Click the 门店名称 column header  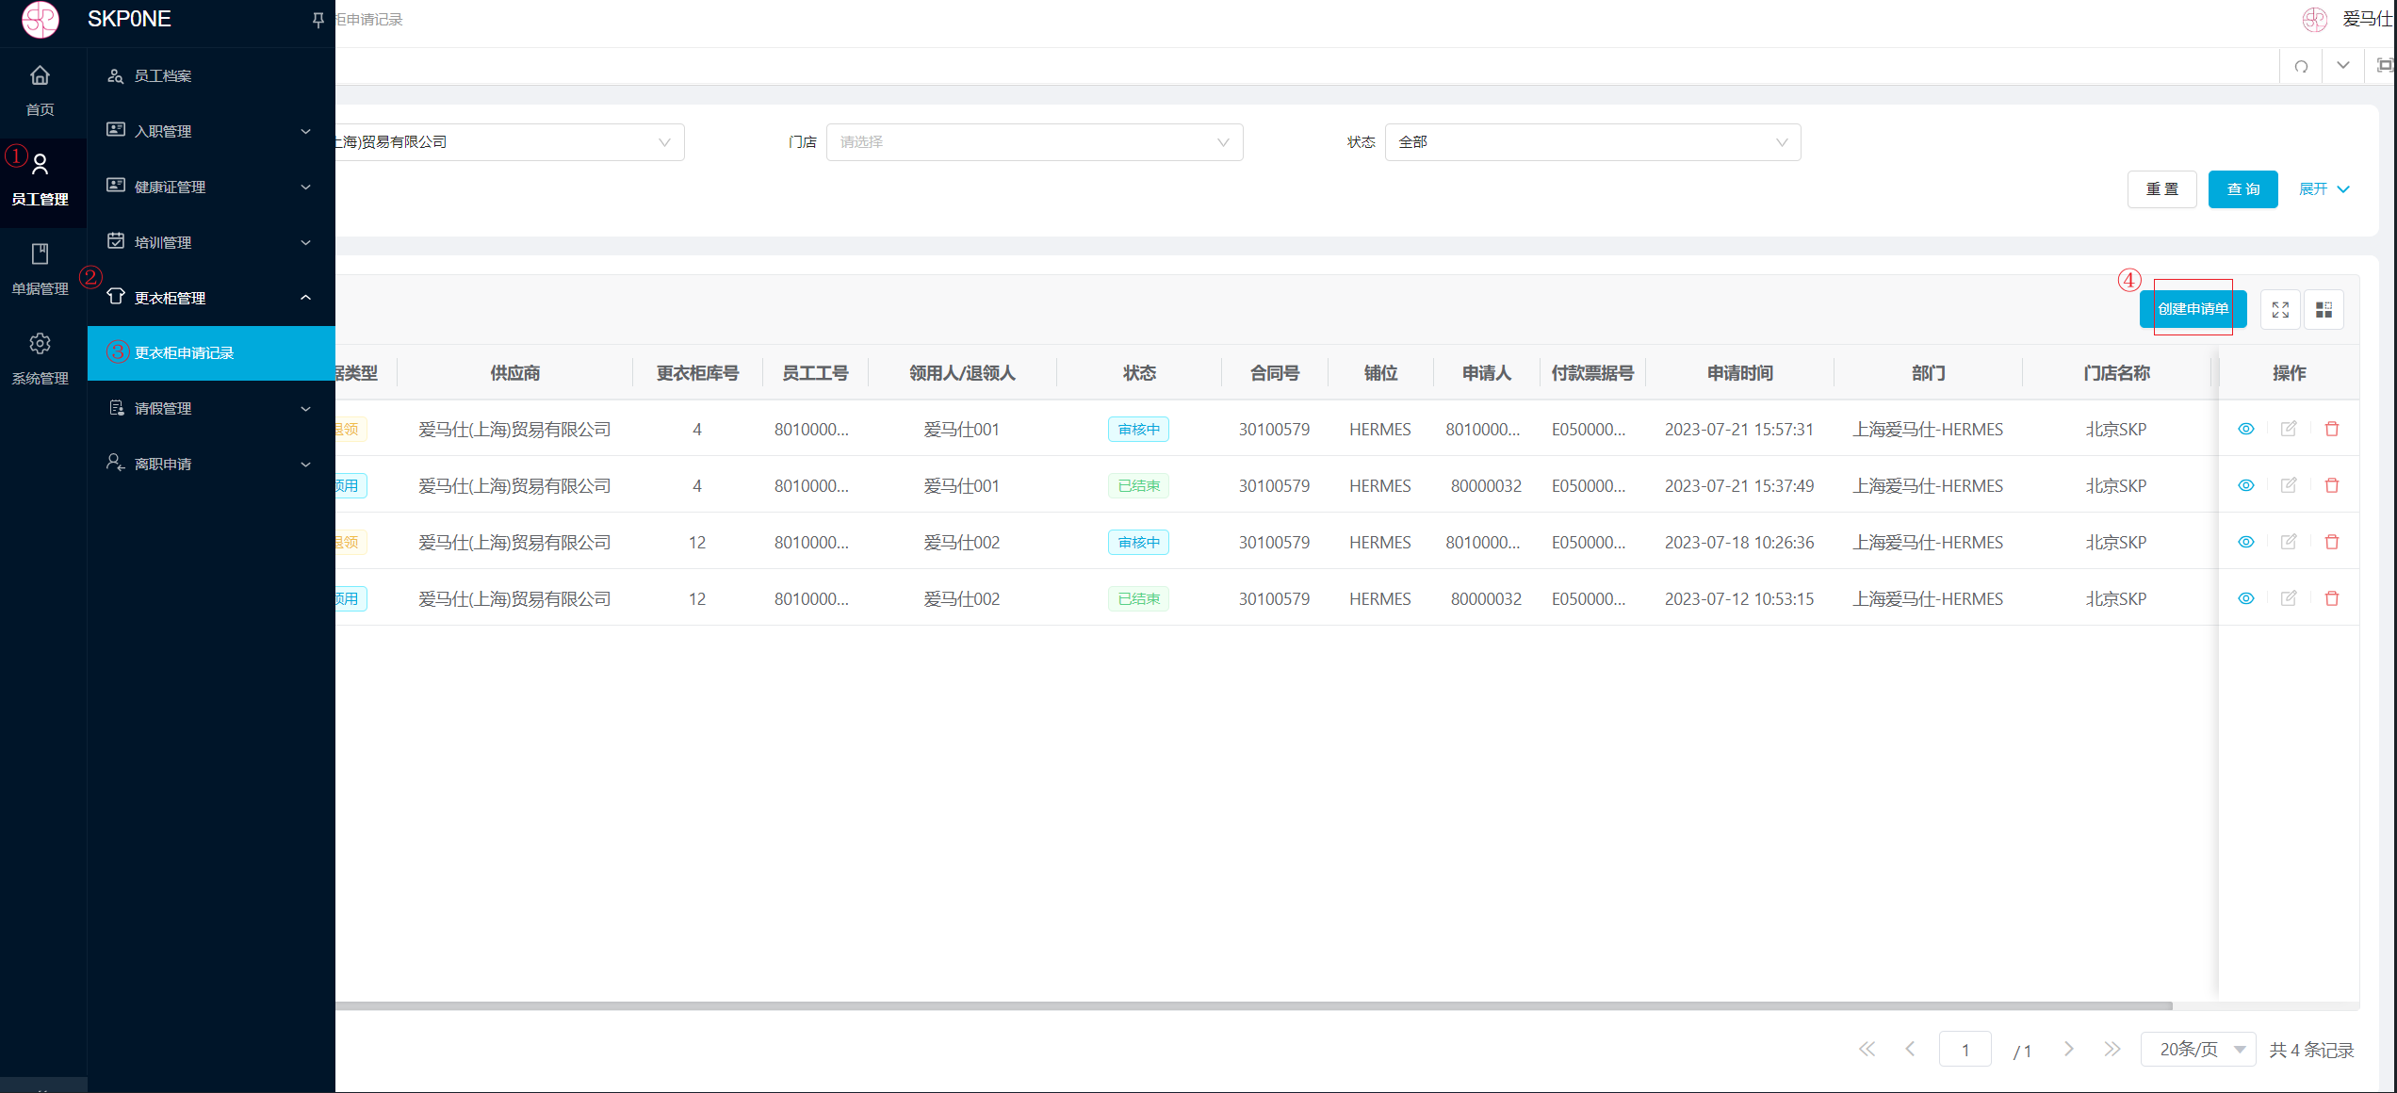click(2116, 373)
